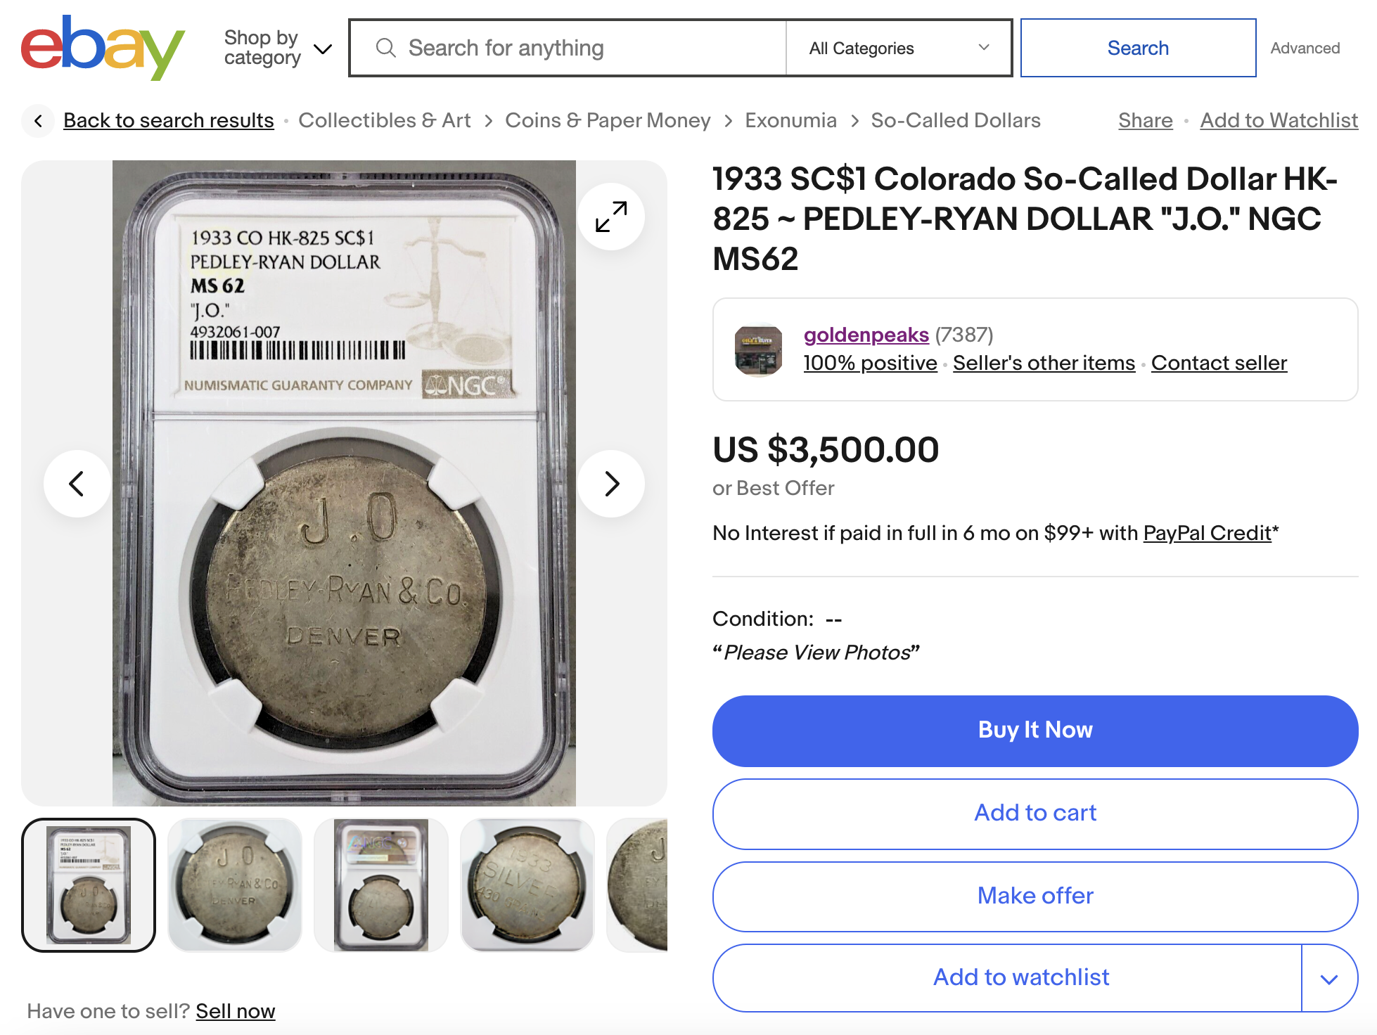Click Contact seller link

click(x=1219, y=363)
